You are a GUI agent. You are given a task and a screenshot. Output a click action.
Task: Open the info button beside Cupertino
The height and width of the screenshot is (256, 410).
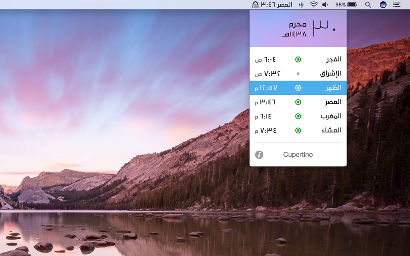tap(259, 155)
